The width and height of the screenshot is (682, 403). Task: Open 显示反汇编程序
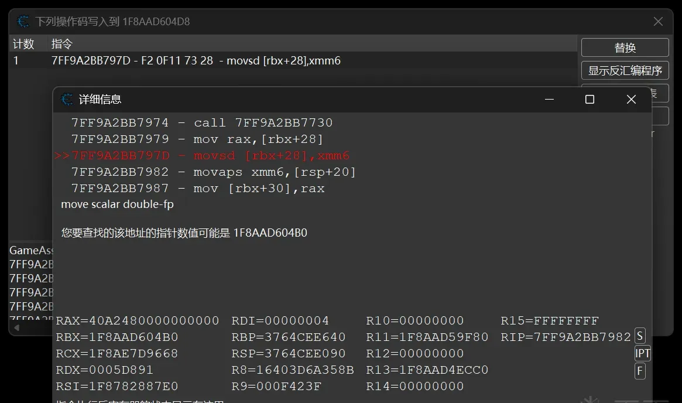coord(625,70)
